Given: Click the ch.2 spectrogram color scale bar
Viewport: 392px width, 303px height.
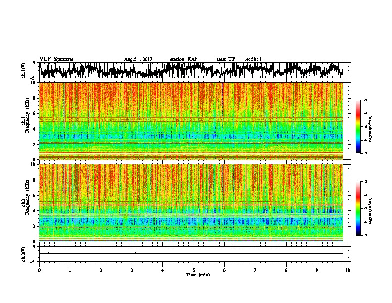Looking at the screenshot, I should tap(358, 208).
